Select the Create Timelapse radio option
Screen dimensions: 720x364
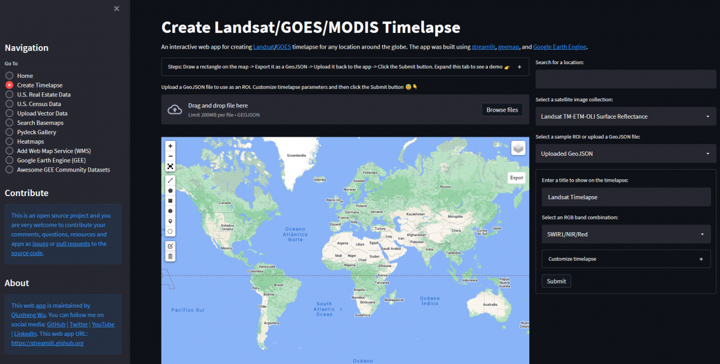tap(34, 85)
